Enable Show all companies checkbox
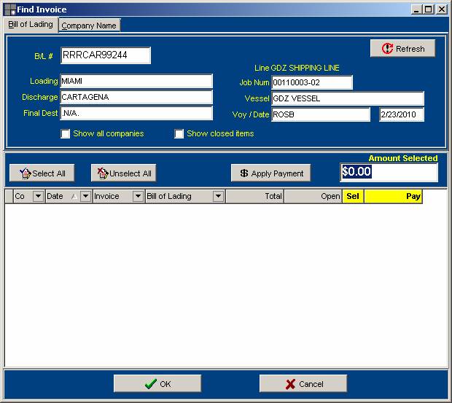Image resolution: width=452 pixels, height=403 pixels. (66, 134)
